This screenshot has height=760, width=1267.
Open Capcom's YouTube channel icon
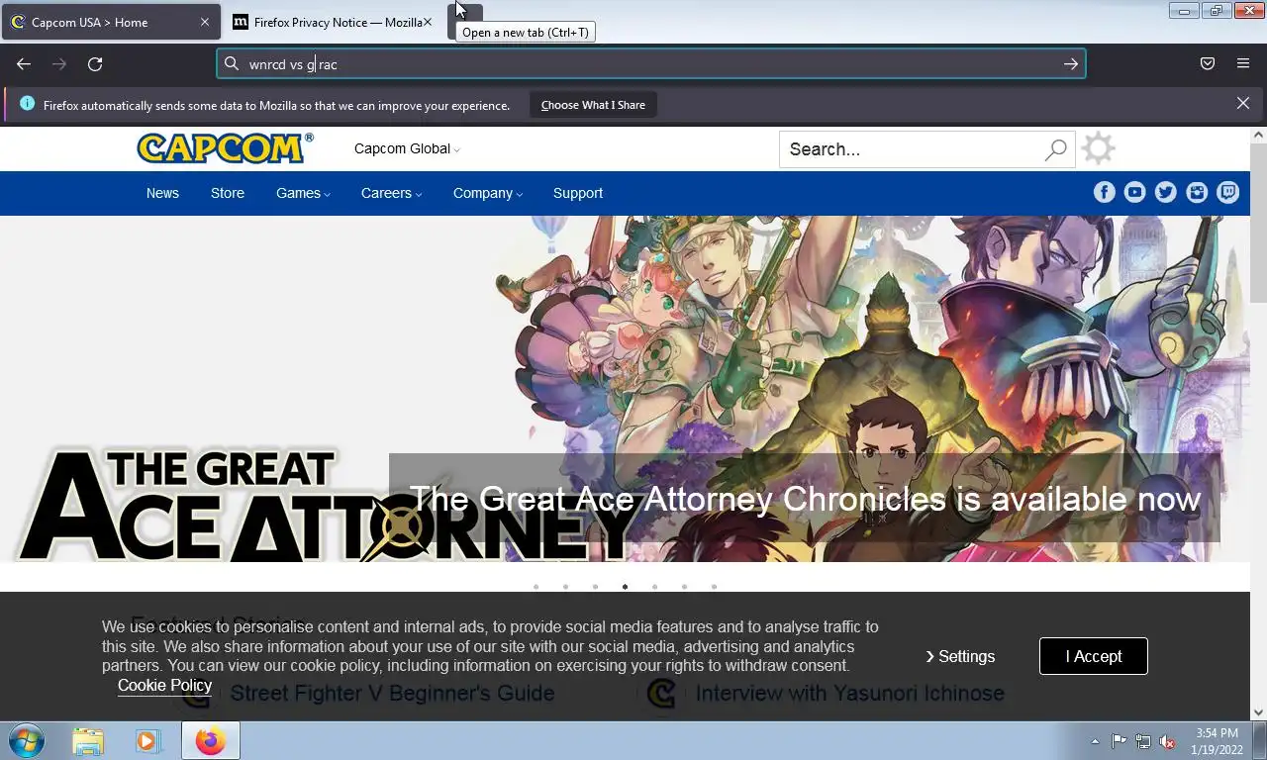[1135, 192]
